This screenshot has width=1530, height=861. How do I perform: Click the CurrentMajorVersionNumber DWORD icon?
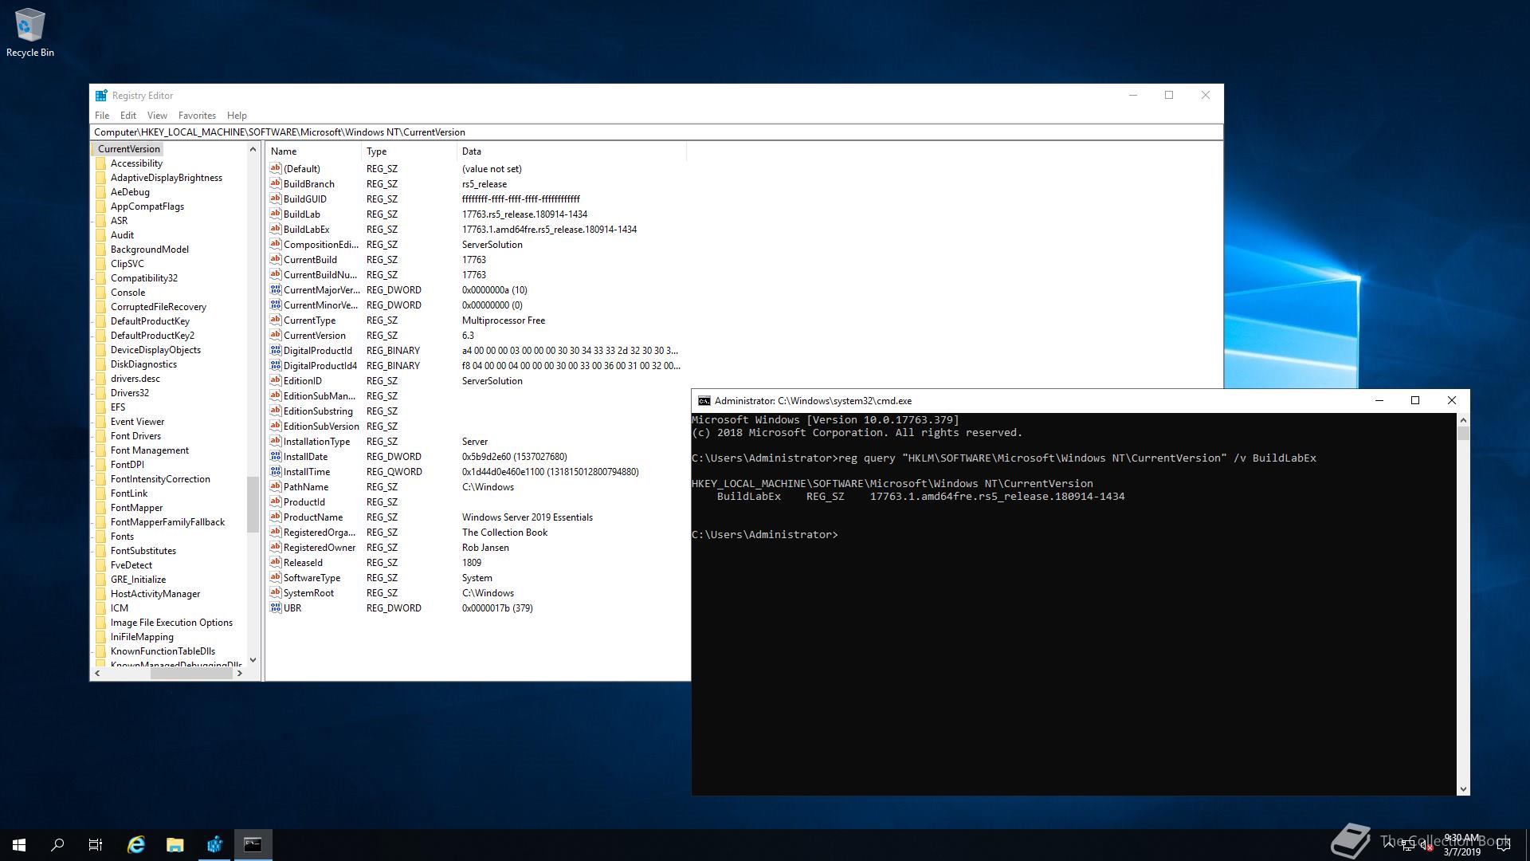point(276,289)
